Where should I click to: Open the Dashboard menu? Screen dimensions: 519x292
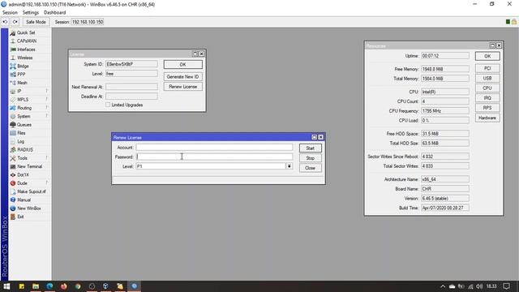pos(54,13)
